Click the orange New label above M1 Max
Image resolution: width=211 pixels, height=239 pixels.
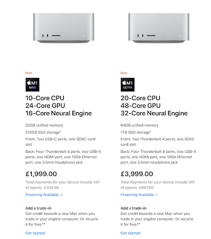[x=29, y=73]
